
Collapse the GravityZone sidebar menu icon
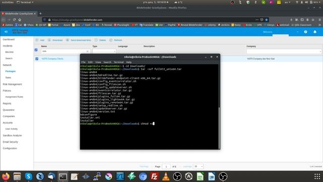click(6, 32)
